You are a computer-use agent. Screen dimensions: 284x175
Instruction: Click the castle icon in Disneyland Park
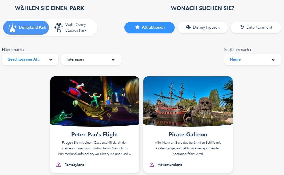[x=12, y=28]
